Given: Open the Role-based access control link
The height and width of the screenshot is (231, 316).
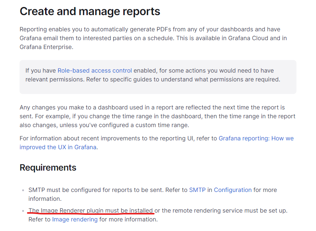Looking at the screenshot, I should coord(95,70).
